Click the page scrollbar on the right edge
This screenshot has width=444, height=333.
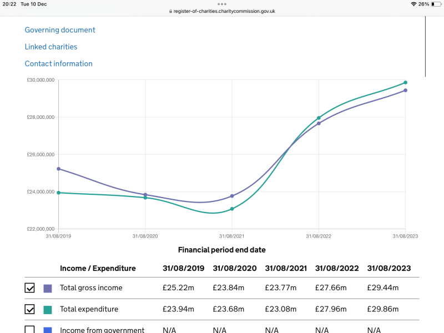click(x=425, y=46)
